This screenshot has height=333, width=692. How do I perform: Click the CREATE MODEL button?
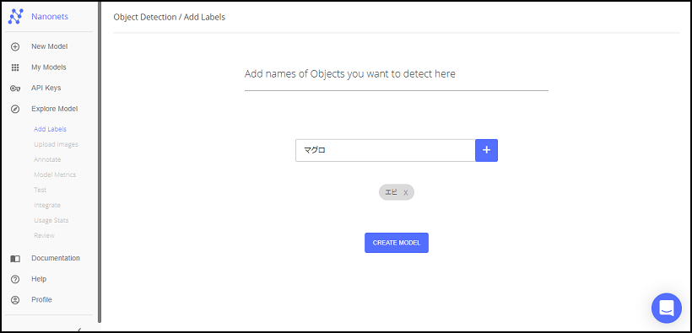point(397,243)
